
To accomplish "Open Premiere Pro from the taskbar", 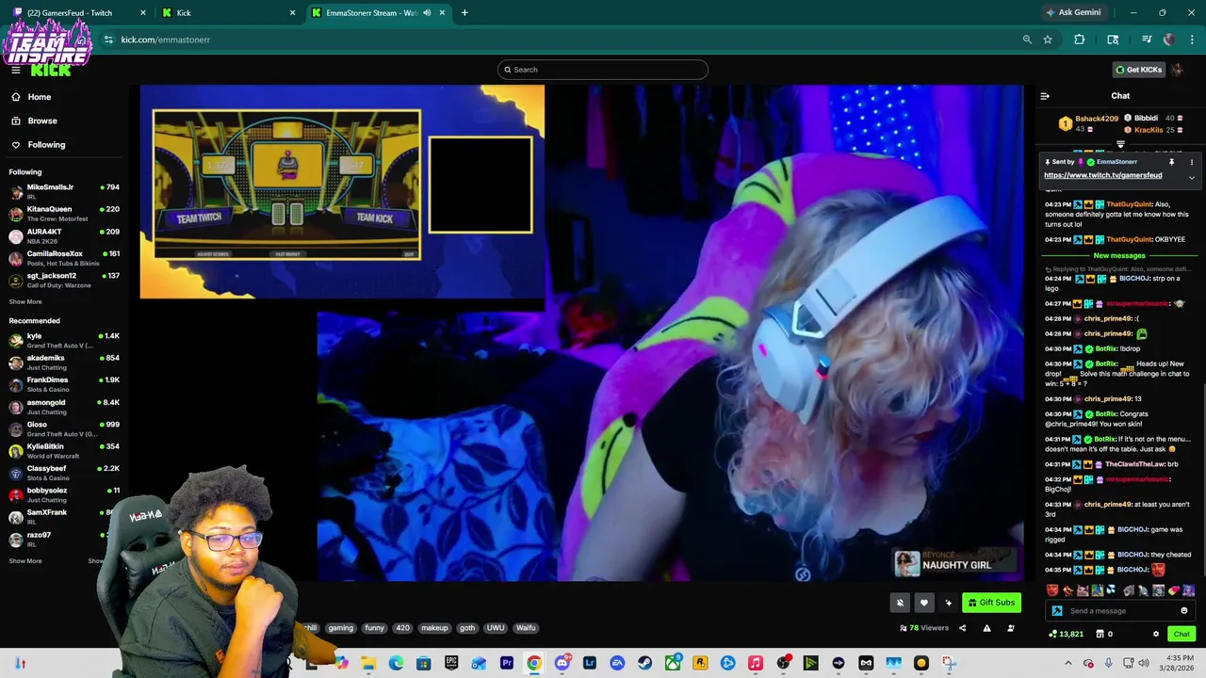I will (x=507, y=663).
